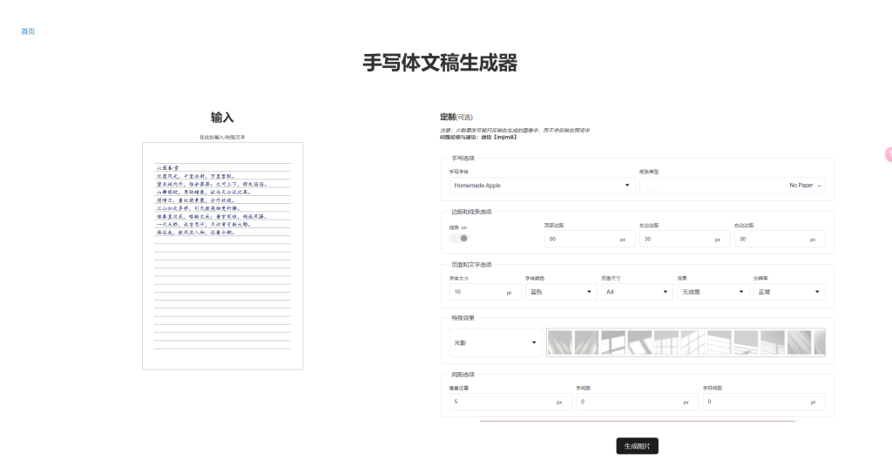Click the 右边边距 right margin field
Screen dimensions: 892x460
pos(780,239)
